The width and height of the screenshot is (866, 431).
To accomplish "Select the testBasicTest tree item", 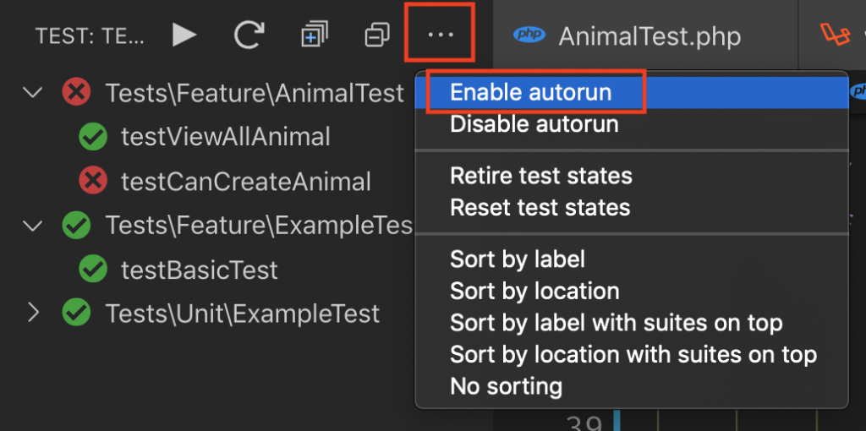I will [x=199, y=270].
